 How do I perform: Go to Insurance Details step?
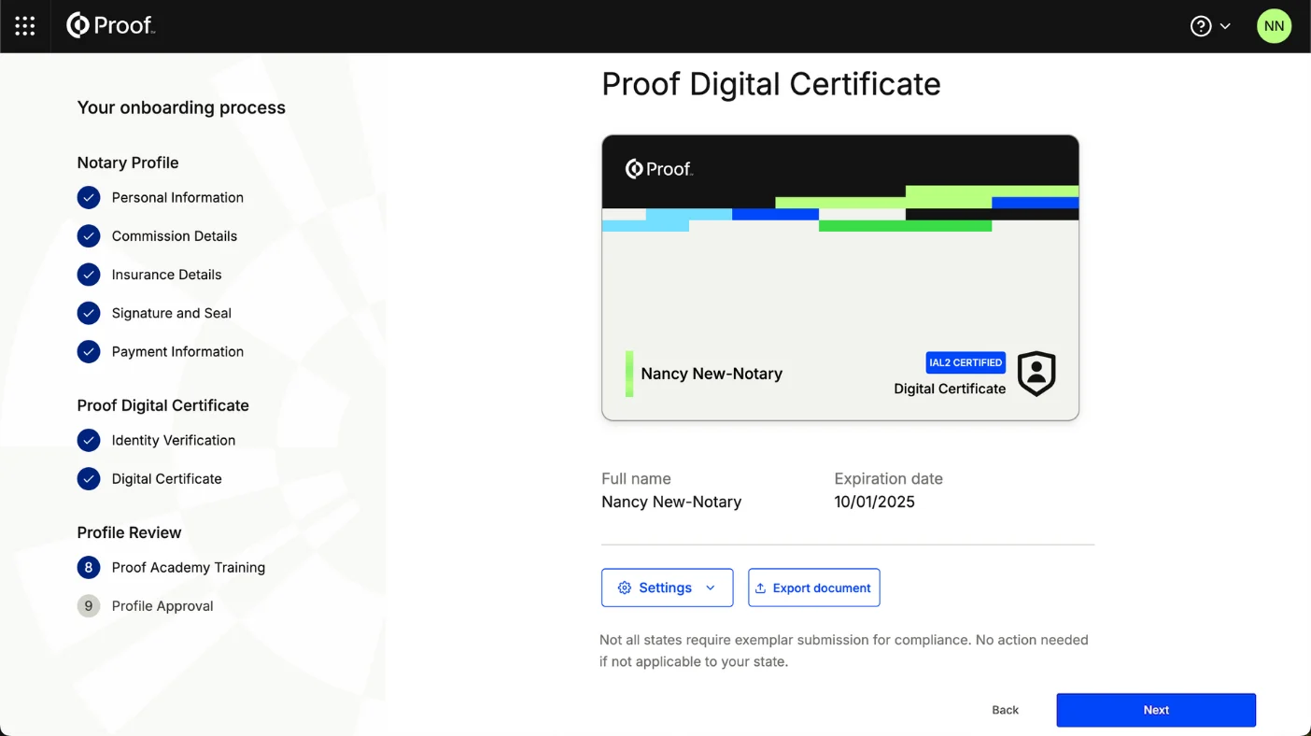tap(167, 275)
